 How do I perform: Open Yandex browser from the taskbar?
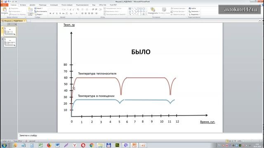(x=75, y=145)
